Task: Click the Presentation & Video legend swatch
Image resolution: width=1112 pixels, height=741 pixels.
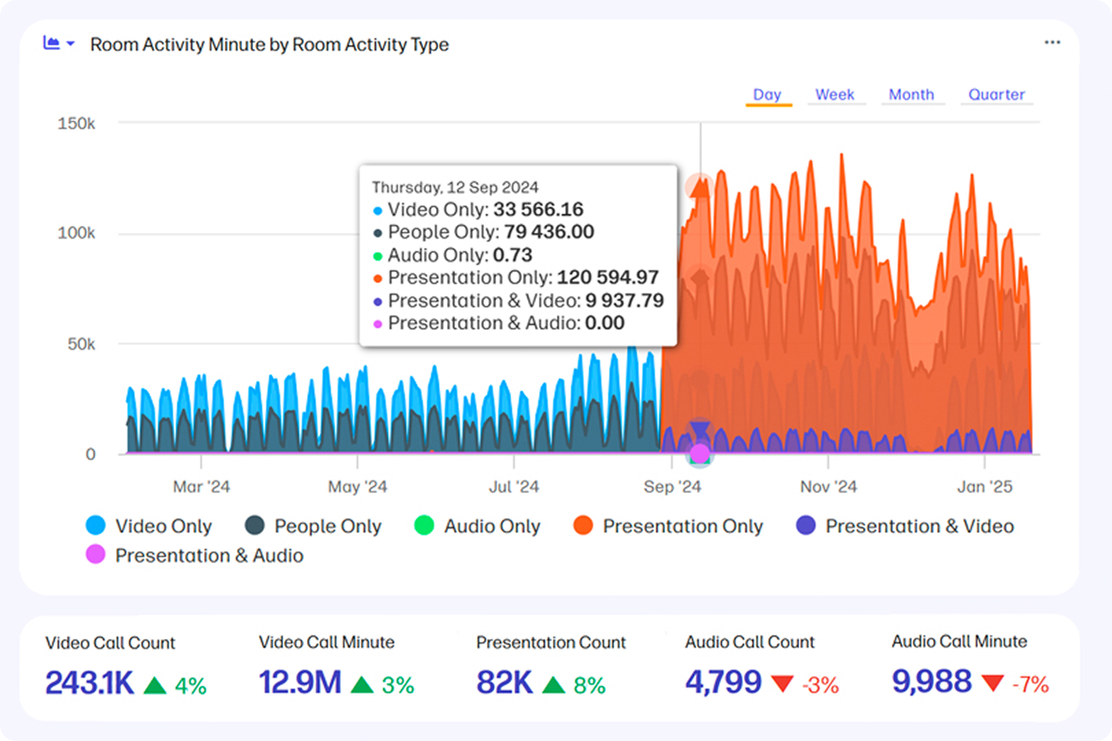Action: pos(805,526)
